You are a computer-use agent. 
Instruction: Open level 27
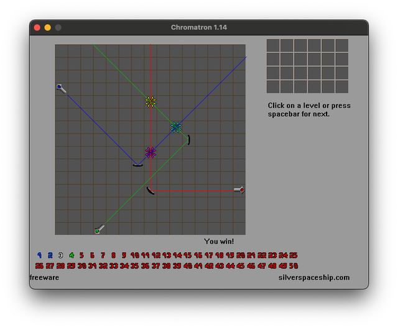(x=50, y=266)
